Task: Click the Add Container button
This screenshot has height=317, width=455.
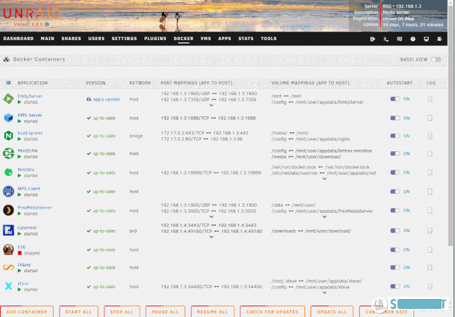Action: (x=27, y=312)
